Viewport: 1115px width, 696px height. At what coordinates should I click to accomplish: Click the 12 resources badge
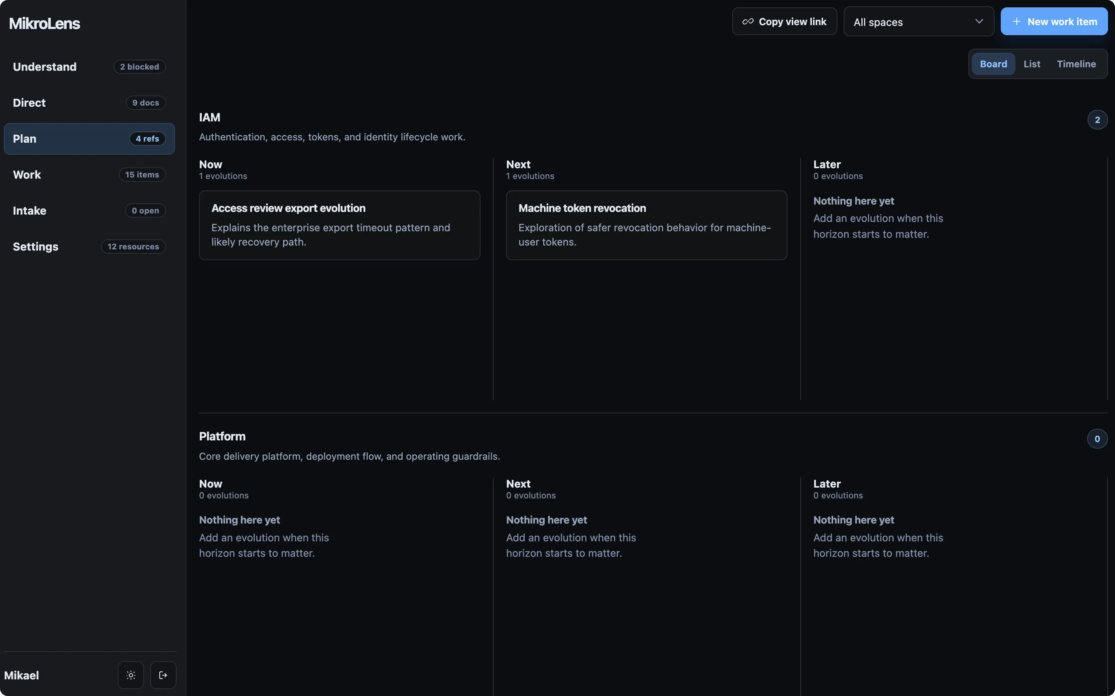point(134,246)
